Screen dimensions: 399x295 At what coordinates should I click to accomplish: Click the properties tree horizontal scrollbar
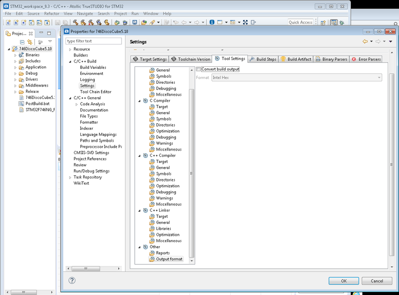point(86,269)
